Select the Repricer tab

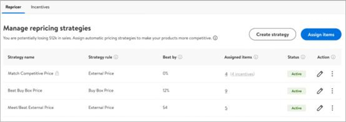13,7
